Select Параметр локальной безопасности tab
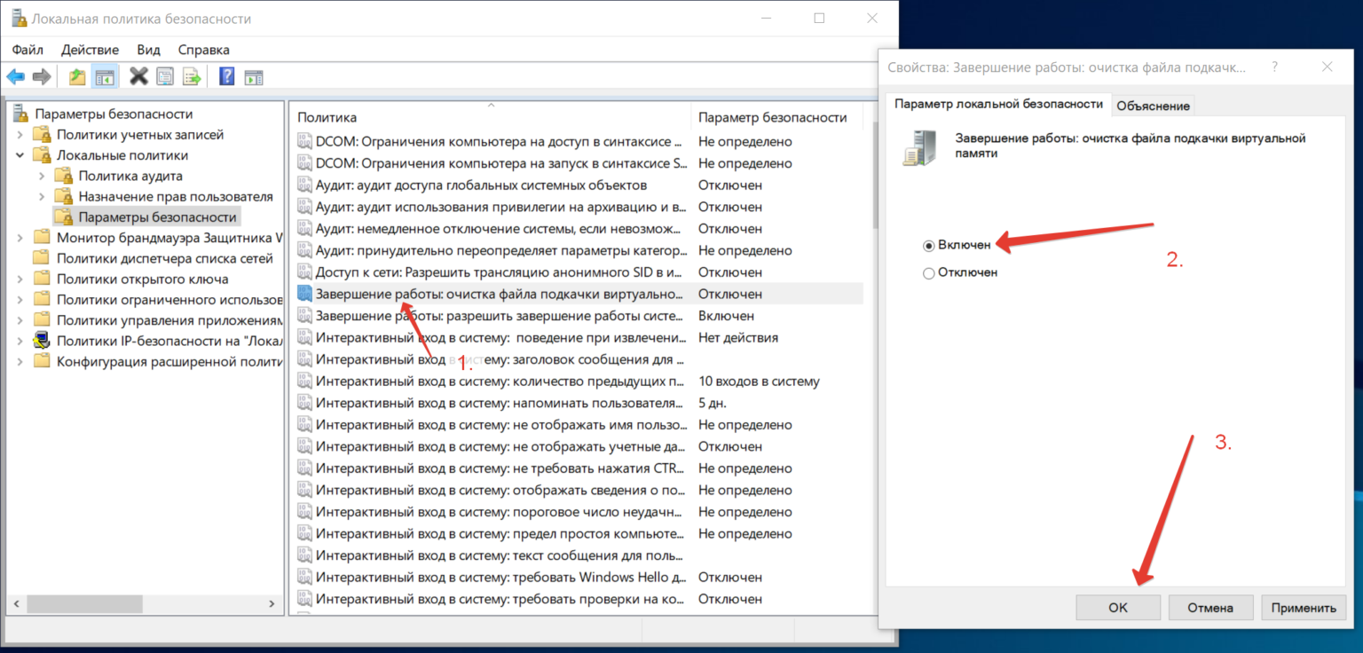 (x=998, y=104)
